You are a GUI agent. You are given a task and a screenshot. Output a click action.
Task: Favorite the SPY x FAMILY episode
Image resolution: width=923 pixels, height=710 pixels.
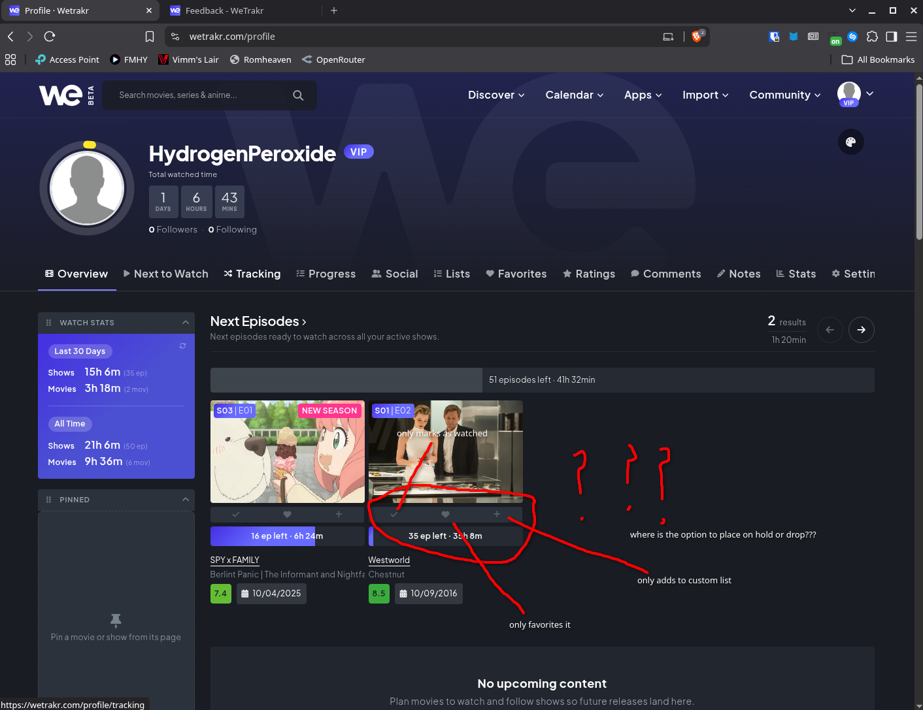(287, 515)
